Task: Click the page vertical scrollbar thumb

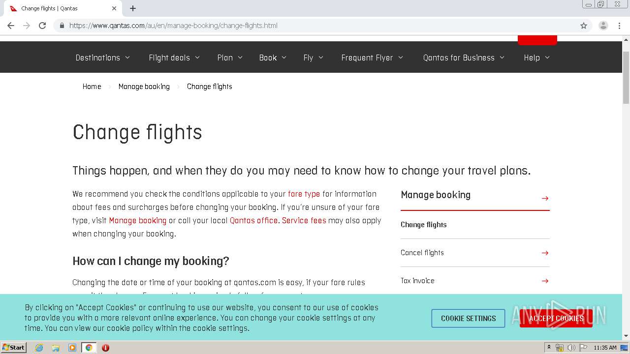Action: click(626, 77)
